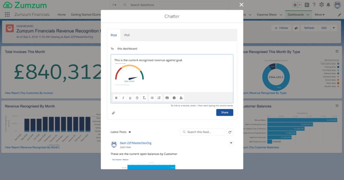Screen dimensions: 344x180
Task: Open Salesforce Help question mark
Action: point(314,5)
